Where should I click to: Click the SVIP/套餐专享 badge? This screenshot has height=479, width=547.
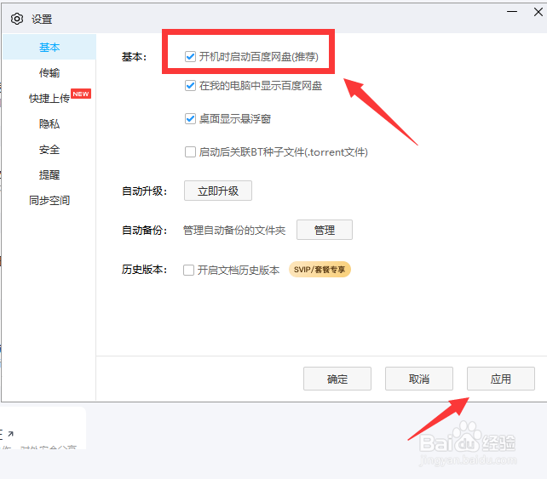[x=320, y=270]
